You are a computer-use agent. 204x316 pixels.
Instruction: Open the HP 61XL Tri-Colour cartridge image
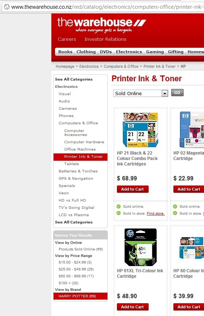click(x=141, y=247)
